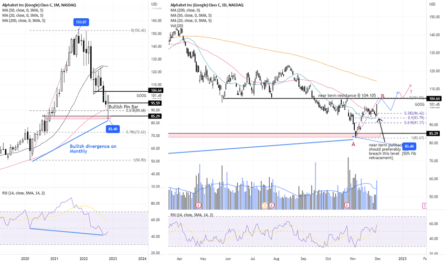Select the Bullish divergence on Monthly annotation

click(93, 149)
